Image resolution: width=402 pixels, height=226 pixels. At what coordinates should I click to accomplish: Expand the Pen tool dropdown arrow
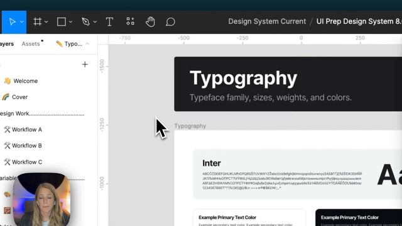(x=95, y=22)
